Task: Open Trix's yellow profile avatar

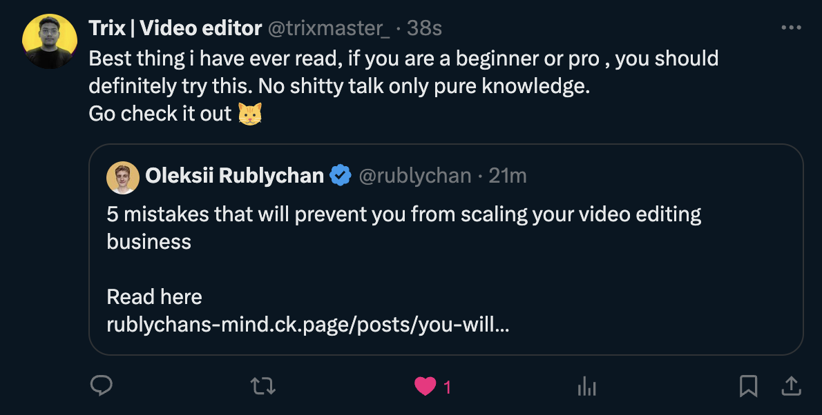Action: pos(50,41)
